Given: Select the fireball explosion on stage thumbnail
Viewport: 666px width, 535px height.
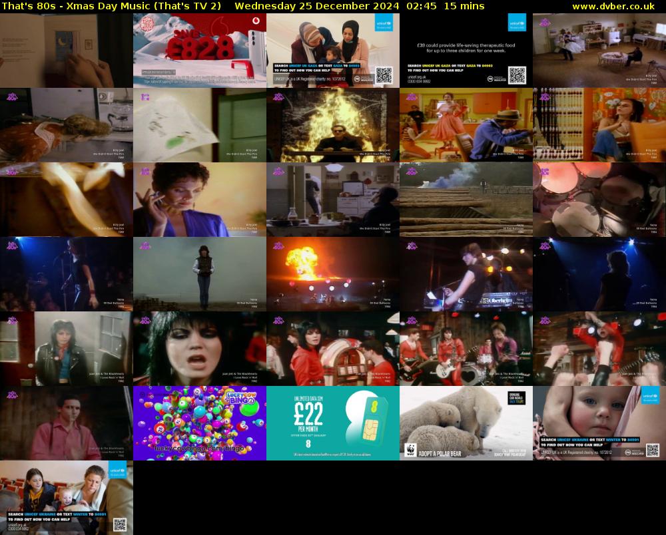Looking at the screenshot, I should tap(333, 274).
